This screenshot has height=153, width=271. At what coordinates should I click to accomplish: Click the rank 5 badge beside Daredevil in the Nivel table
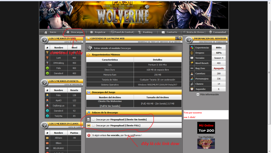tap(47, 73)
